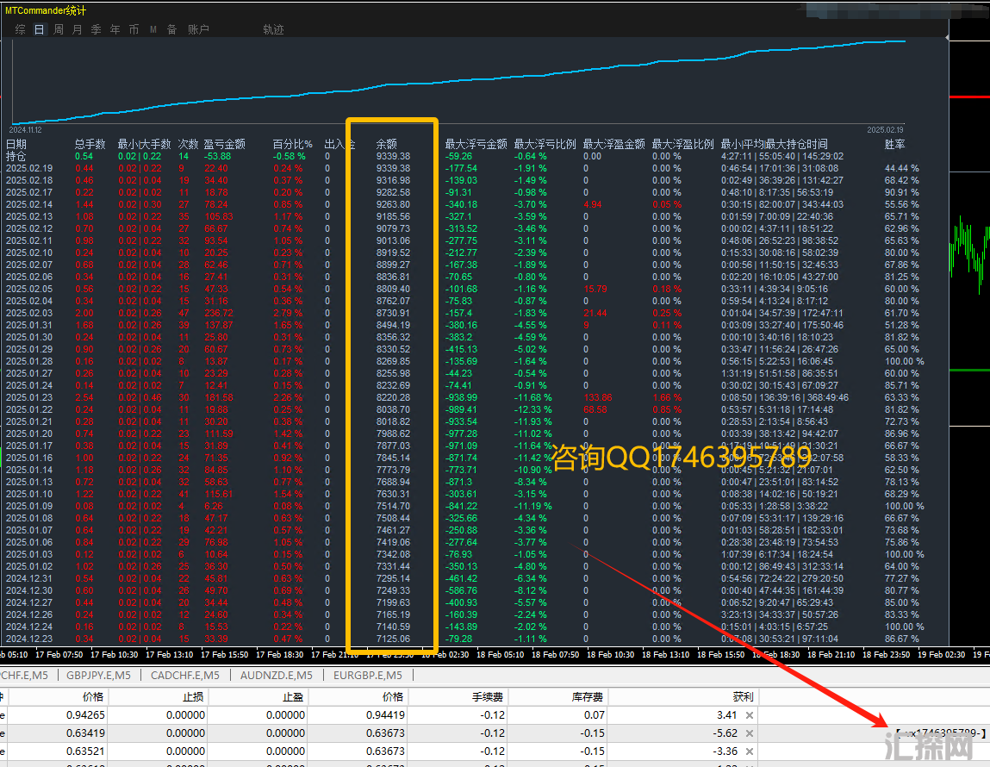Switch to CADCHF.E,M5 chart tab
This screenshot has width=990, height=767.
185,676
